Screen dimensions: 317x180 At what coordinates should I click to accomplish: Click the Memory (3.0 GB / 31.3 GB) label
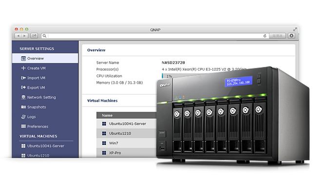[119, 83]
